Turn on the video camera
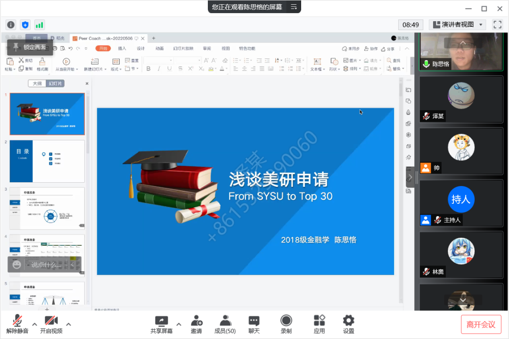509x339 pixels. pyautogui.click(x=51, y=324)
